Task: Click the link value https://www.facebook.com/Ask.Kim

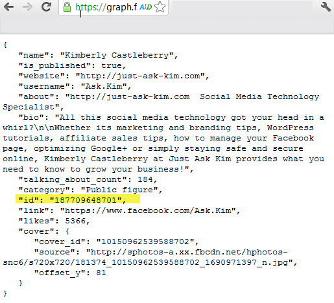Action: coord(148,210)
